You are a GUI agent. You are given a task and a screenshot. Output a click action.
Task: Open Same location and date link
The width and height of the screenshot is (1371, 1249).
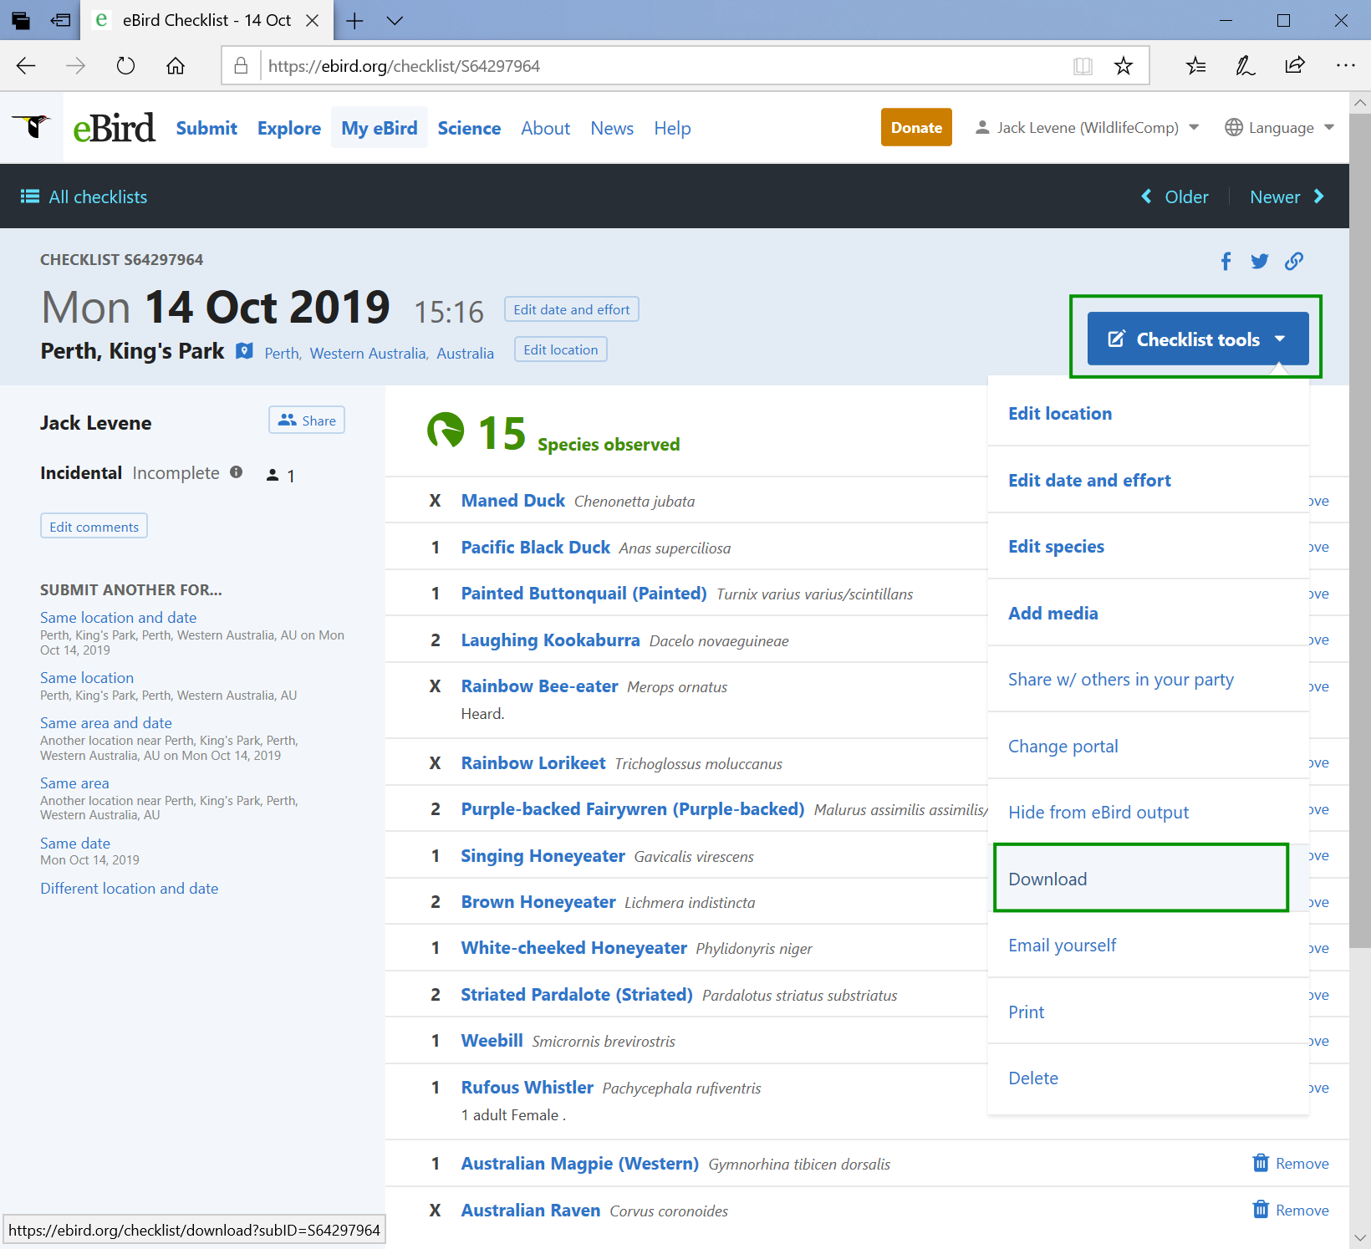tap(119, 618)
